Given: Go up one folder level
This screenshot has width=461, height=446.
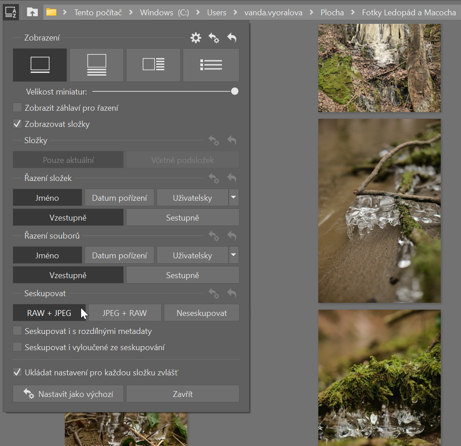Looking at the screenshot, I should [32, 12].
